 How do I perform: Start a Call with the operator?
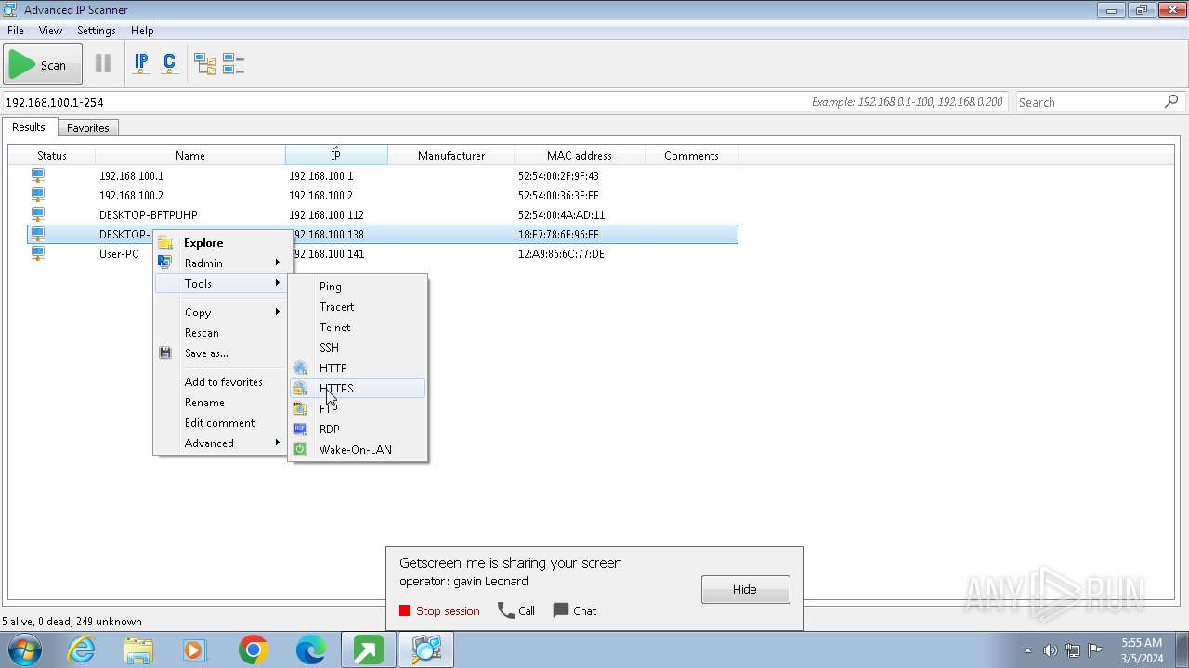[x=516, y=610]
